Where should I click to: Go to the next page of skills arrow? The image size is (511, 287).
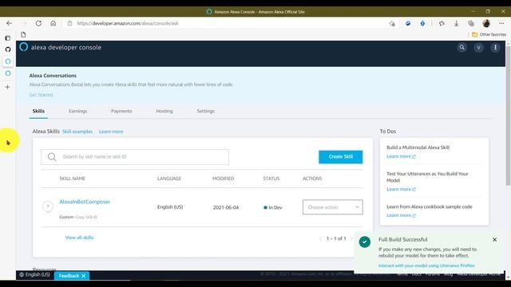(351, 238)
